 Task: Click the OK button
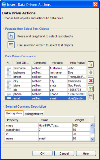[42, 153]
